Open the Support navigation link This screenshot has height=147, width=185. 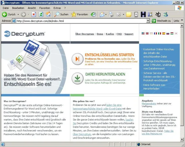(x=129, y=34)
